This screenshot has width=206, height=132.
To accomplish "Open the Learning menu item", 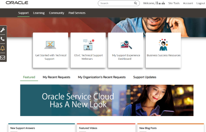I will tap(39, 13).
